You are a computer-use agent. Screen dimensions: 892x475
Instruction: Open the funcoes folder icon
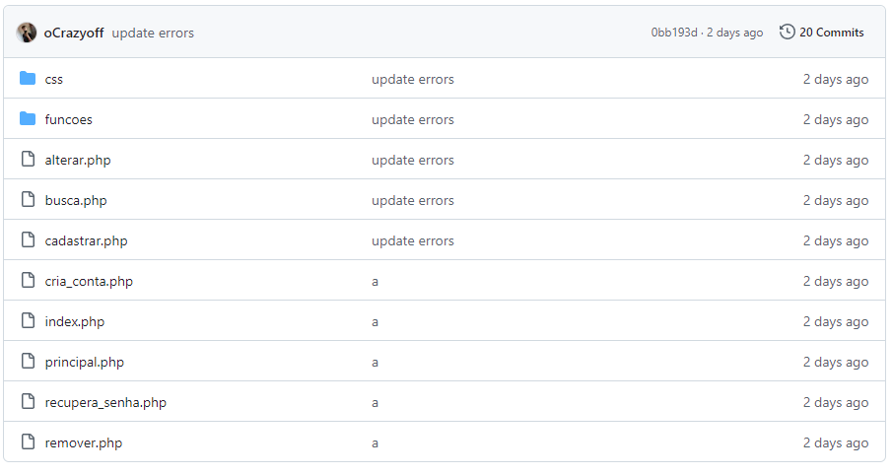point(28,118)
